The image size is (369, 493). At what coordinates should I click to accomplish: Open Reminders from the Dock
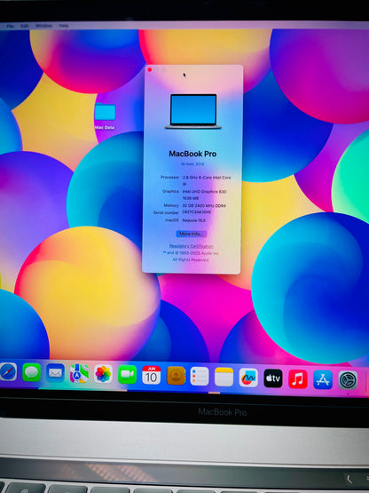click(200, 377)
